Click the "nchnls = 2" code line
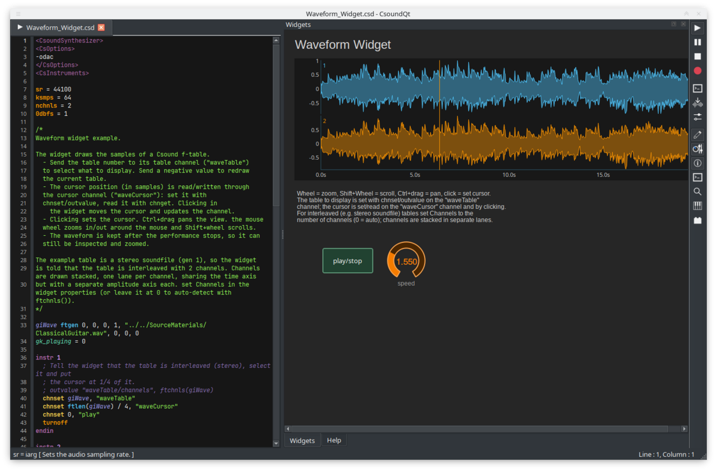 53,106
